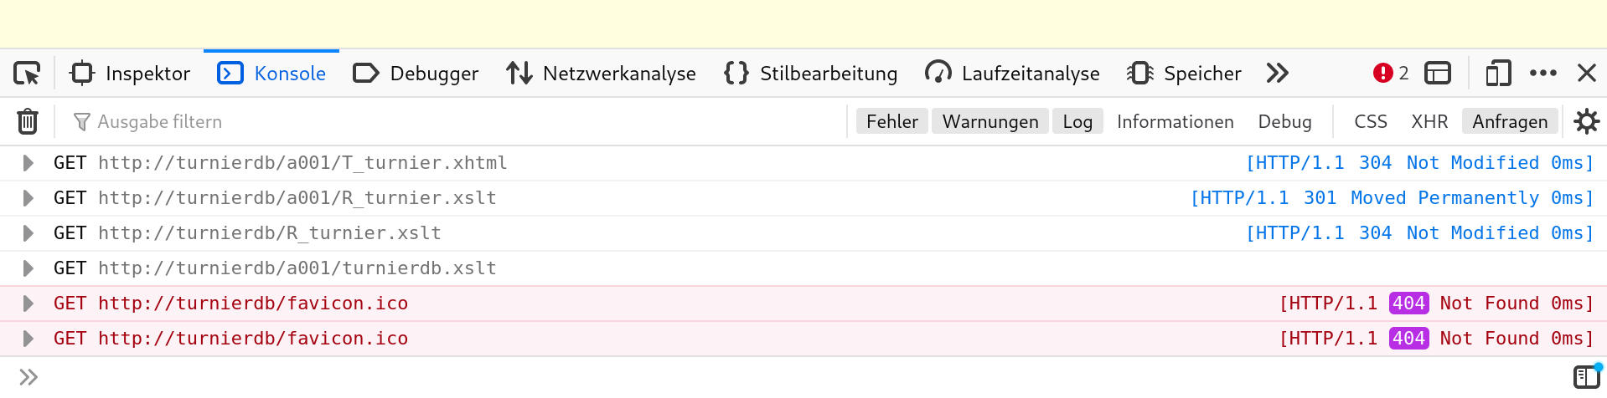Open console settings gear icon
The image size is (1607, 398).
(1586, 121)
